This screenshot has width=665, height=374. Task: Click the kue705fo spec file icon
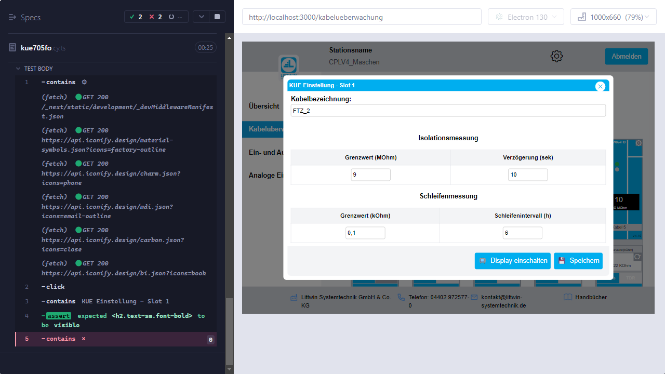12,48
